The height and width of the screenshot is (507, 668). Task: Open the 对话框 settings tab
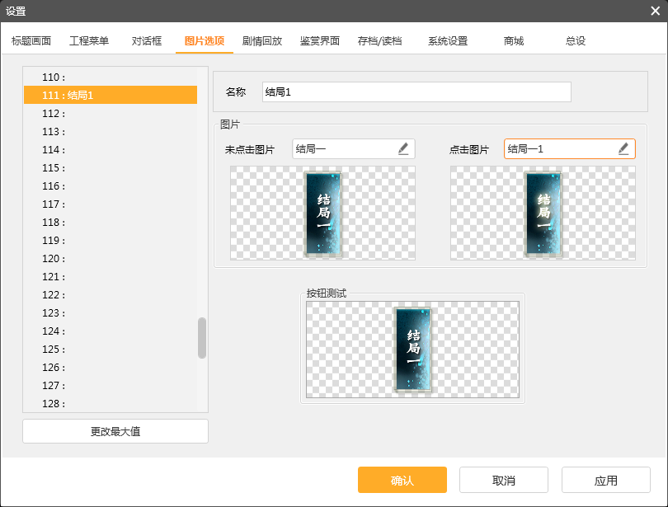coord(145,39)
